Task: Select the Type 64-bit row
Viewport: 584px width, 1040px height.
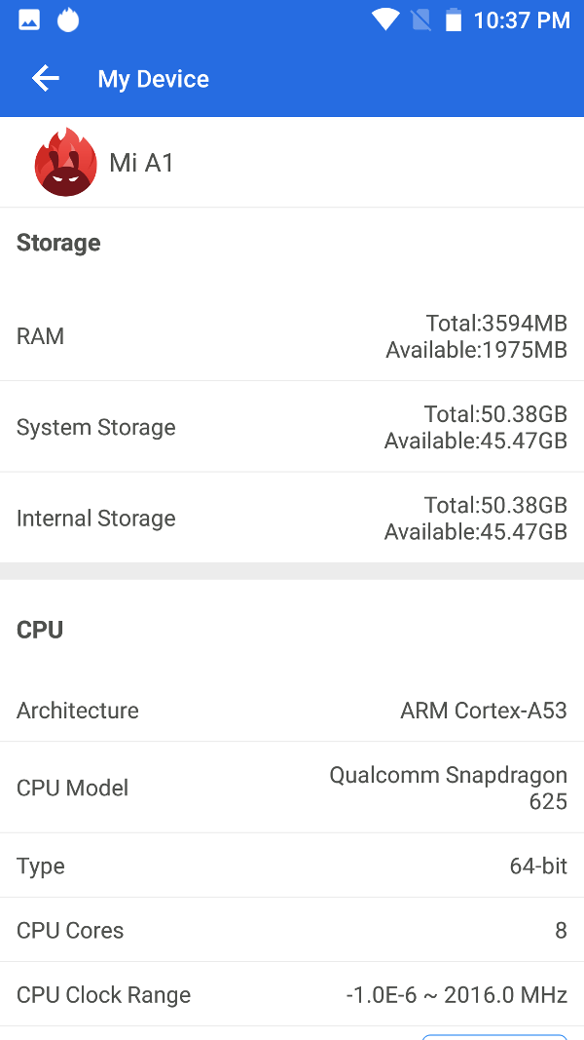Action: coord(292,866)
